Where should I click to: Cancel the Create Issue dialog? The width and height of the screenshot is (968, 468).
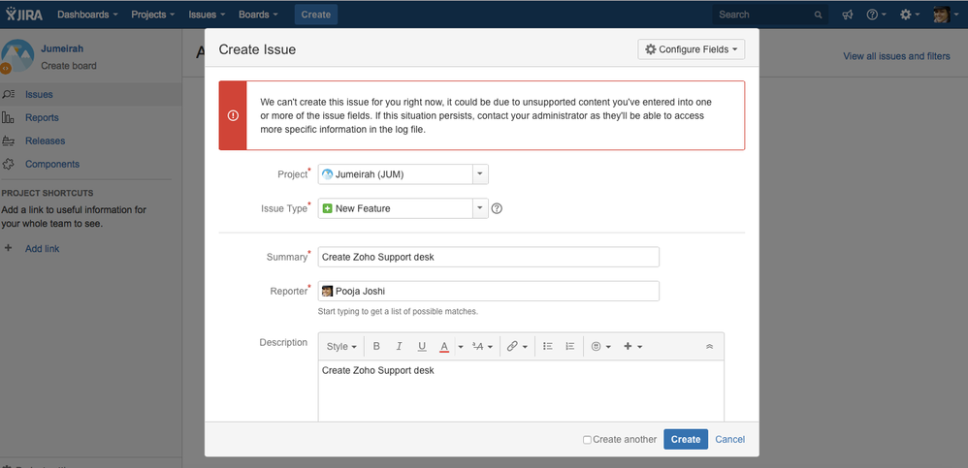click(x=730, y=440)
